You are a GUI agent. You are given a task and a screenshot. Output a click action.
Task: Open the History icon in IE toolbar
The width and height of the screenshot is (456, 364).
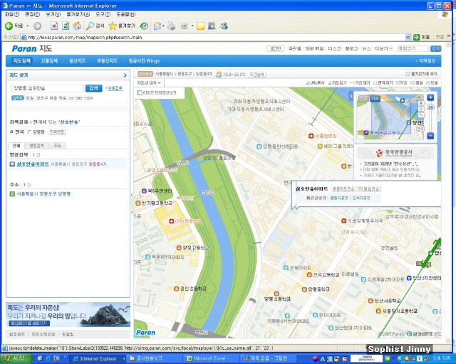[x=144, y=26]
